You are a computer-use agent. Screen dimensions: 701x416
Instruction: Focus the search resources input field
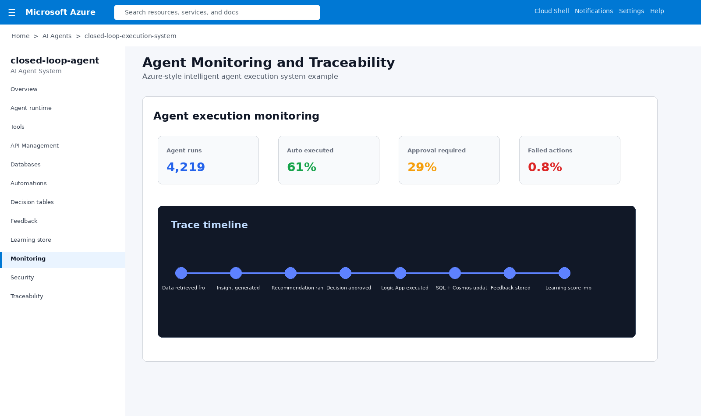click(217, 12)
